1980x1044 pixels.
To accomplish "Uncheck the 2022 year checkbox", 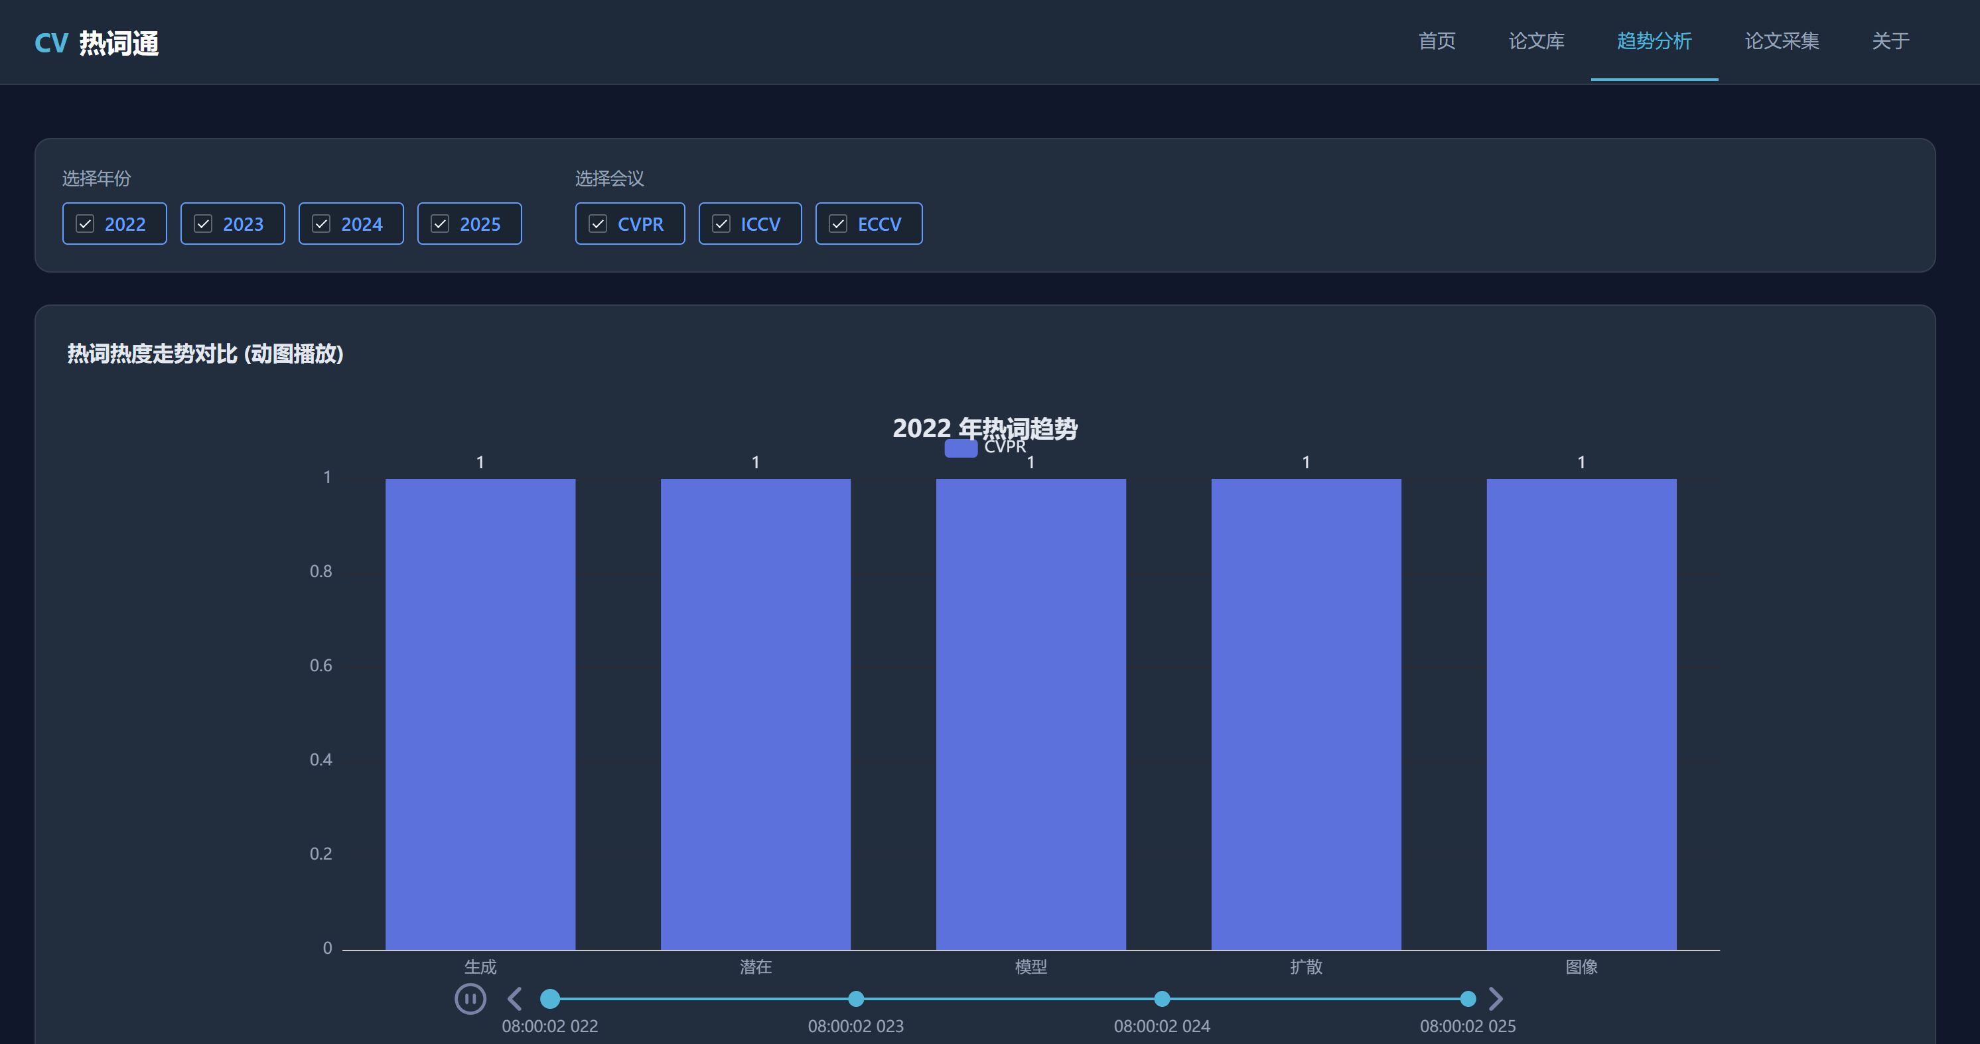I will 115,224.
